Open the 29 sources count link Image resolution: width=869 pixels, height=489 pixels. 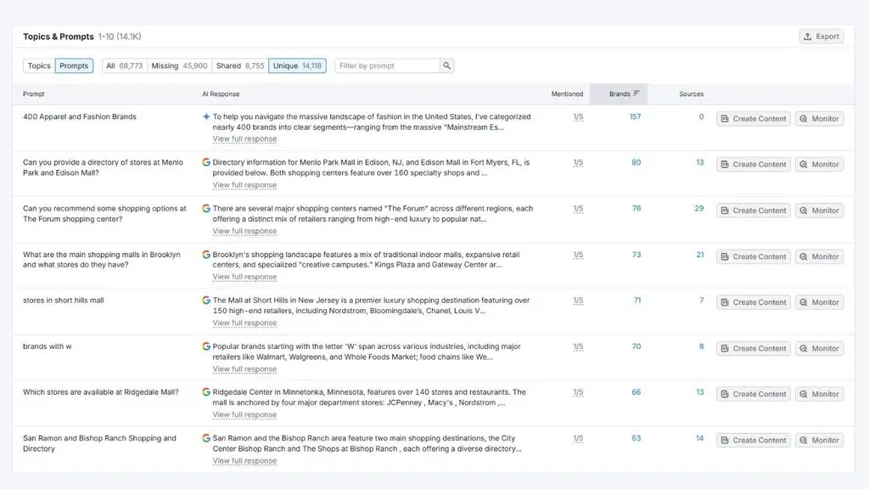click(x=699, y=209)
